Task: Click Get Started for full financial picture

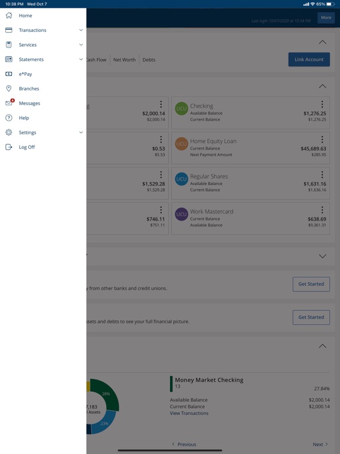Action: (x=311, y=317)
